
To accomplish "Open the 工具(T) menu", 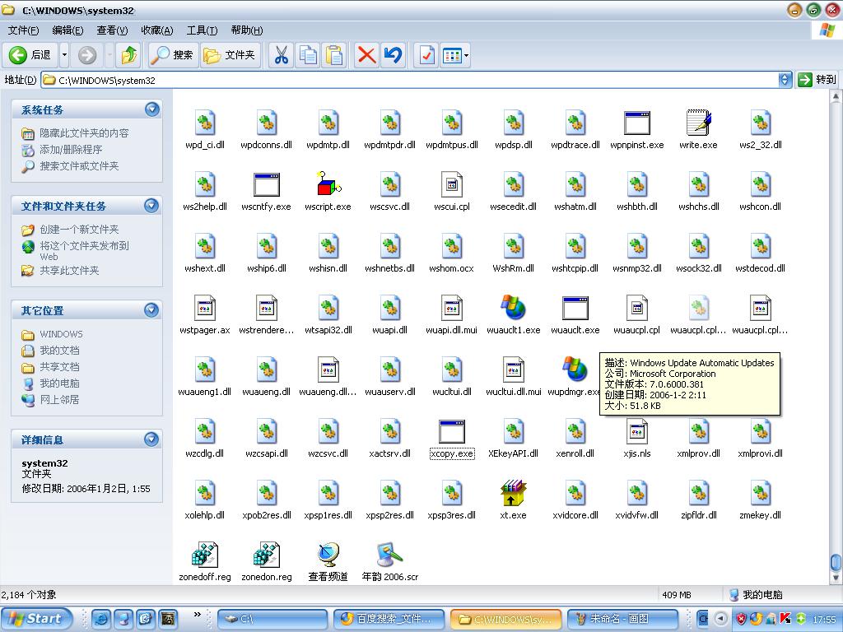I will point(203,30).
